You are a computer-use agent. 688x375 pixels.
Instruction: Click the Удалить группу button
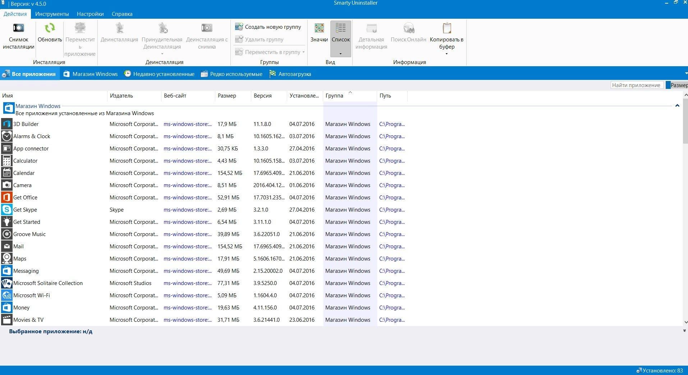pos(259,40)
